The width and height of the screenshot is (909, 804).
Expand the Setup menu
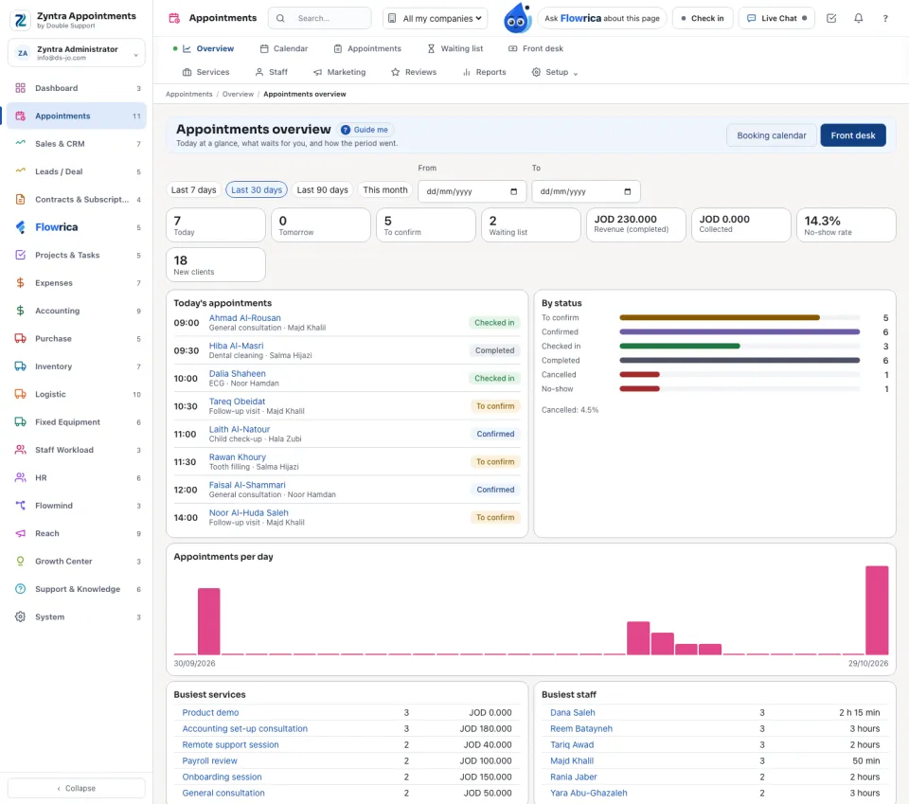[555, 73]
